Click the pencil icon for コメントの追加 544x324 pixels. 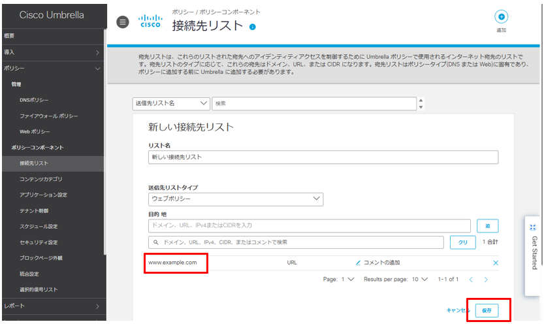359,263
